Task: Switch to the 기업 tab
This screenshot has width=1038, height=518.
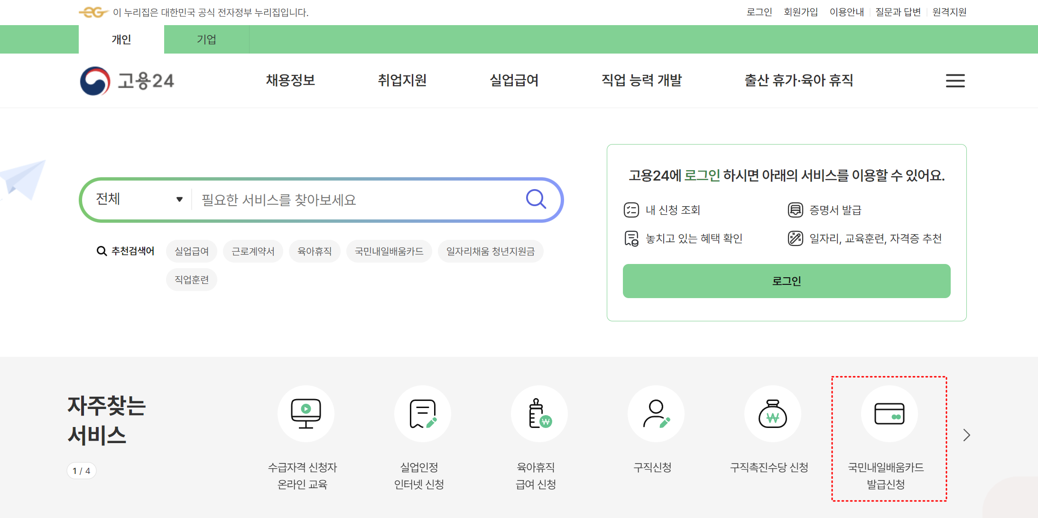Action: (x=206, y=39)
